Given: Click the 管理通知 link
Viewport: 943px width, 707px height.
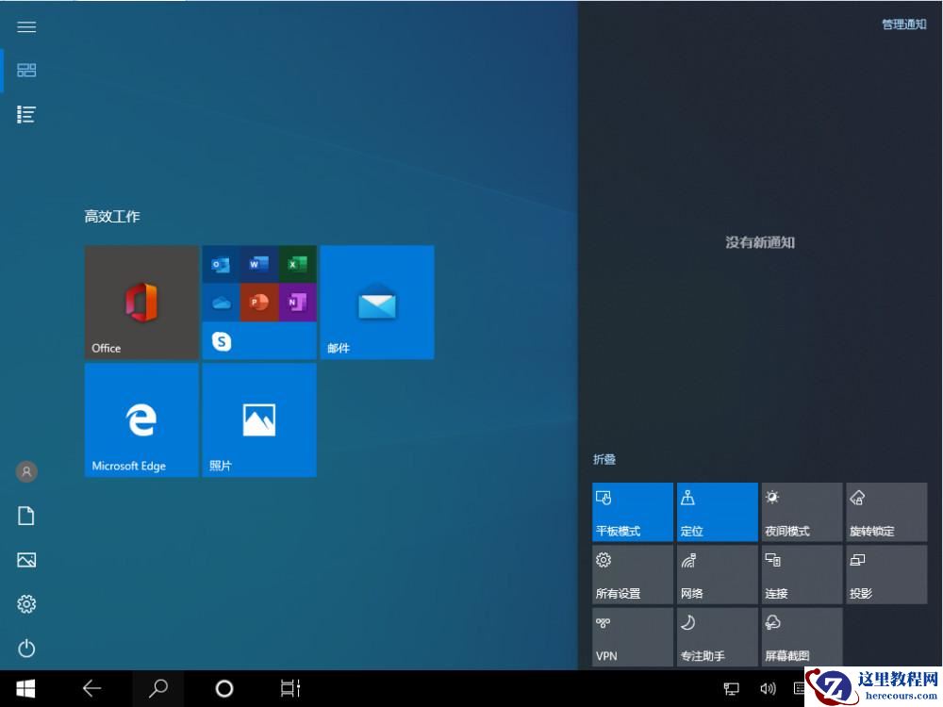Looking at the screenshot, I should (x=902, y=24).
